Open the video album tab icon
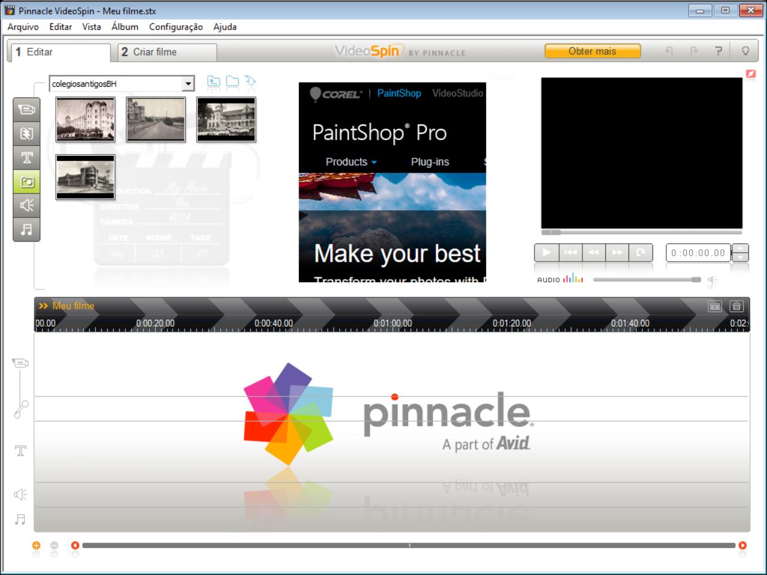 [26, 110]
